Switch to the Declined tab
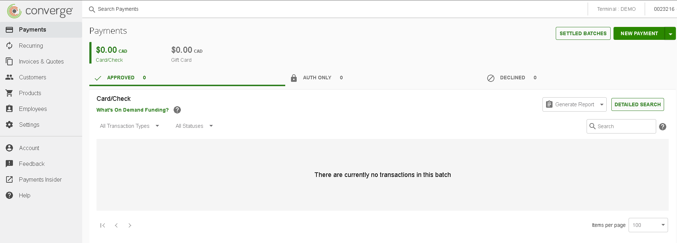The width and height of the screenshot is (677, 243). (x=512, y=78)
